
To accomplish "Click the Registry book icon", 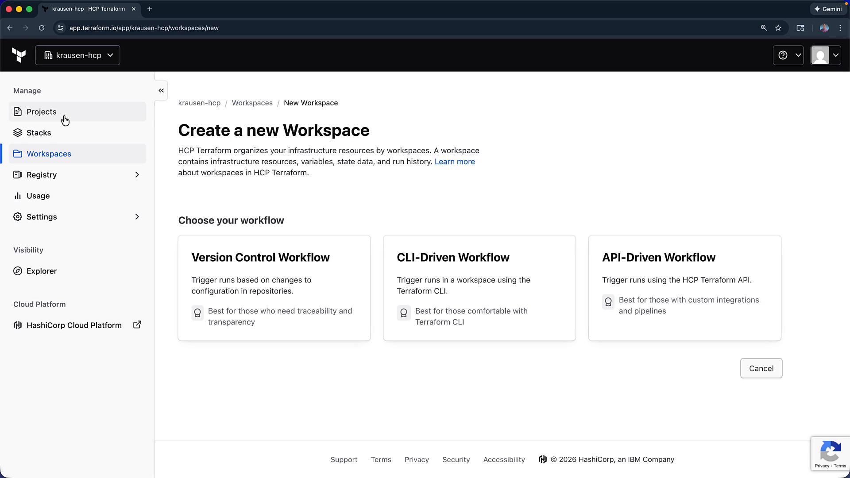I will coord(18,175).
